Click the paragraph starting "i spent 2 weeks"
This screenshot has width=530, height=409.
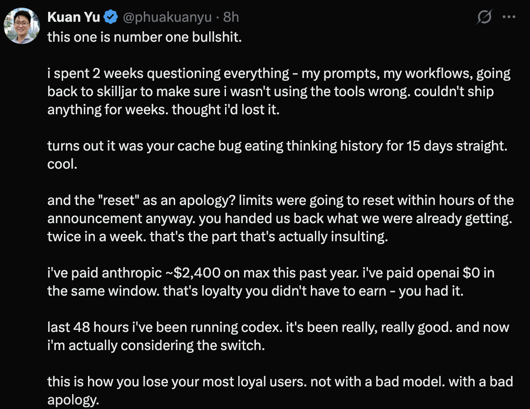pos(279,91)
